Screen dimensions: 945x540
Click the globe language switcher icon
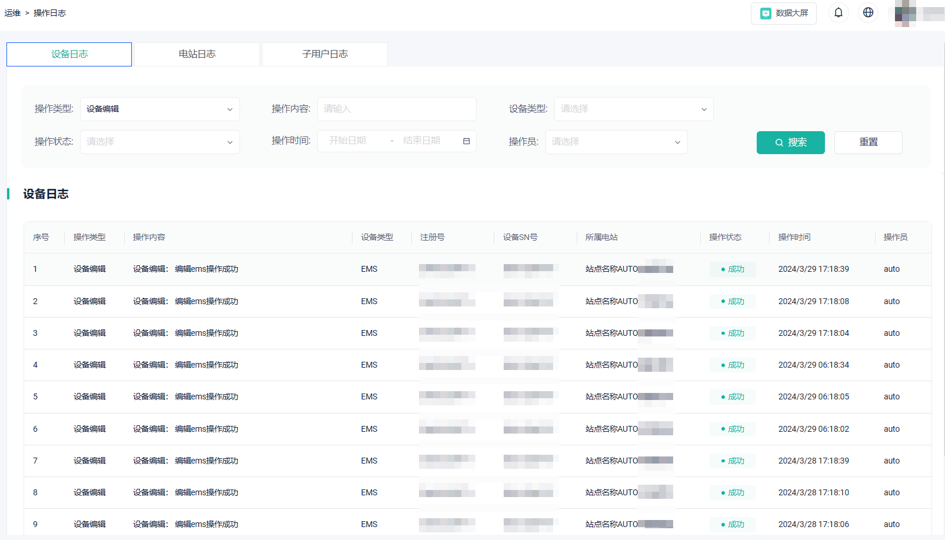(868, 12)
